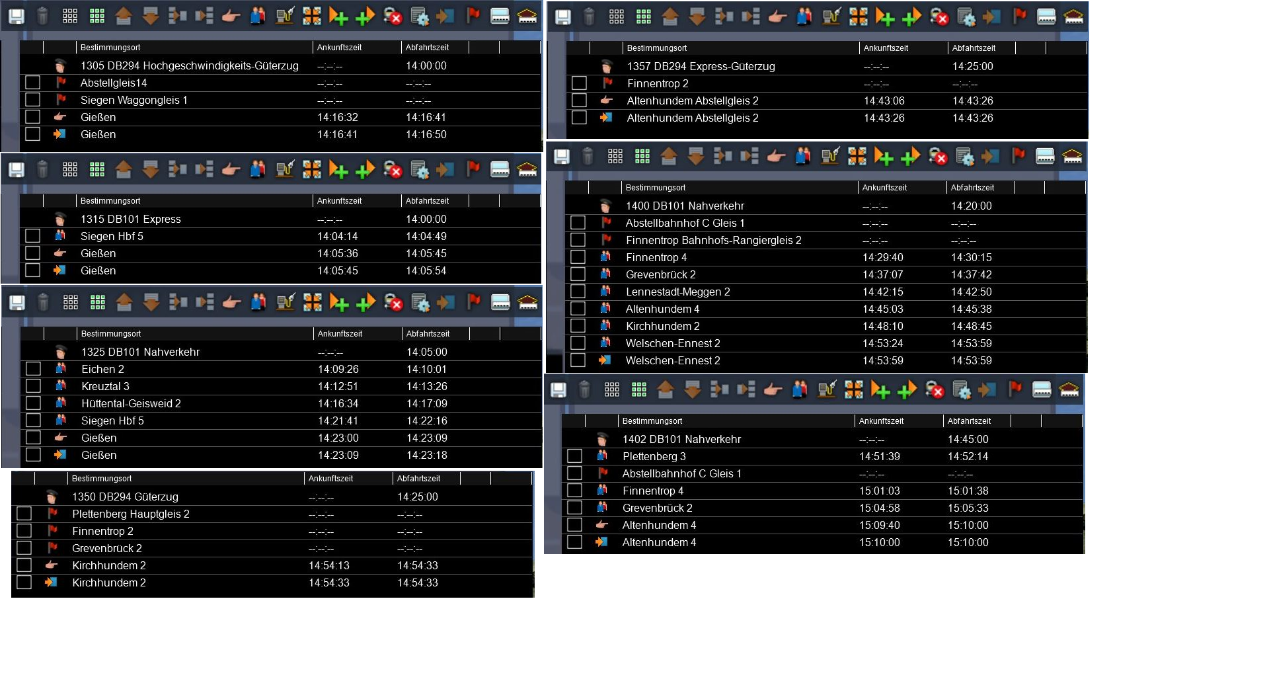
Task: Click the flag icon beside Plettenberg Hauptgleis 2
Action: tap(52, 514)
